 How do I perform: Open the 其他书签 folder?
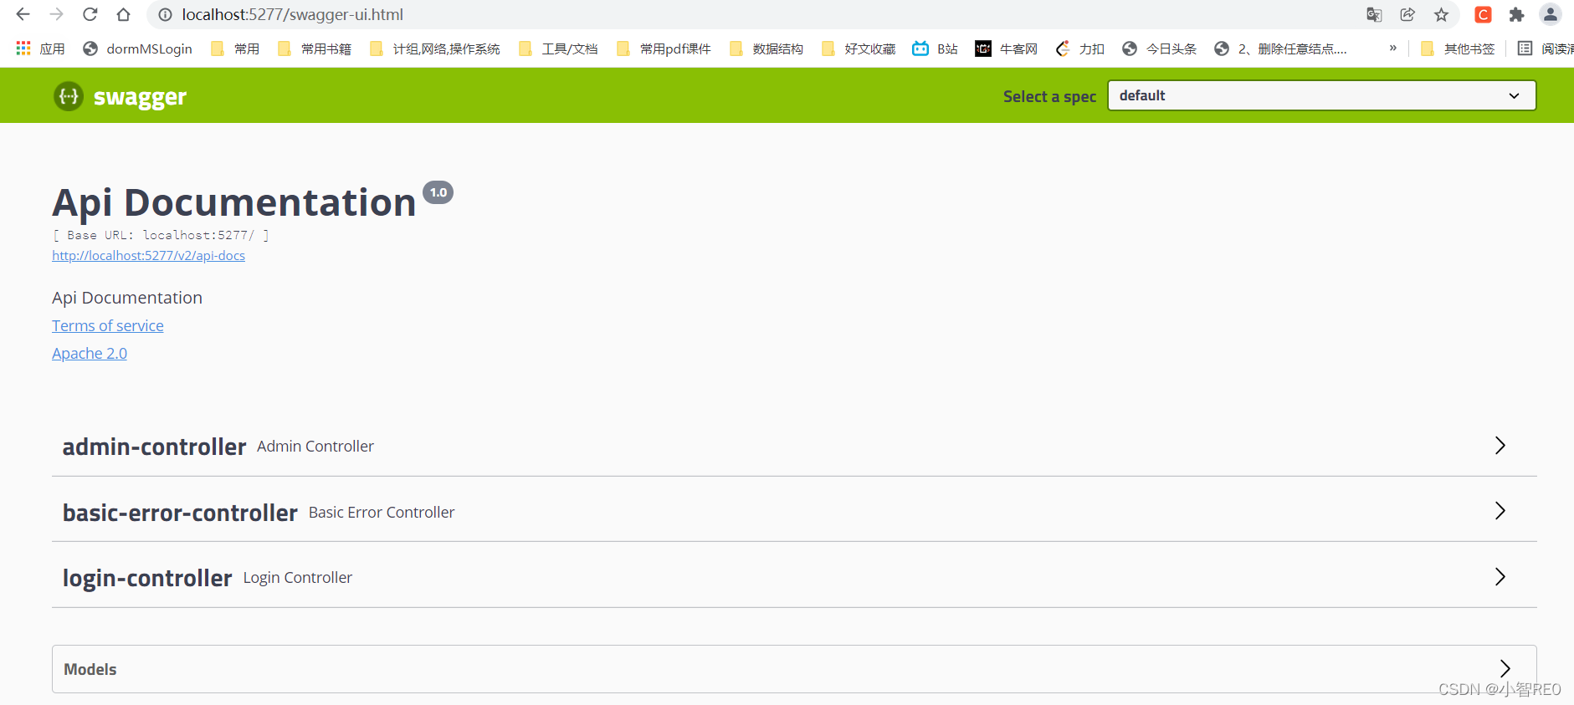[1458, 49]
